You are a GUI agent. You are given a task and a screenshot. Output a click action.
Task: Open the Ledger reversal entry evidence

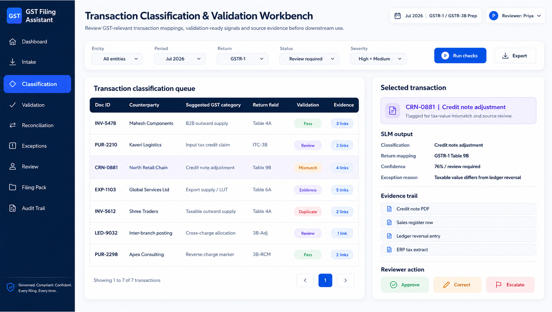(x=458, y=236)
